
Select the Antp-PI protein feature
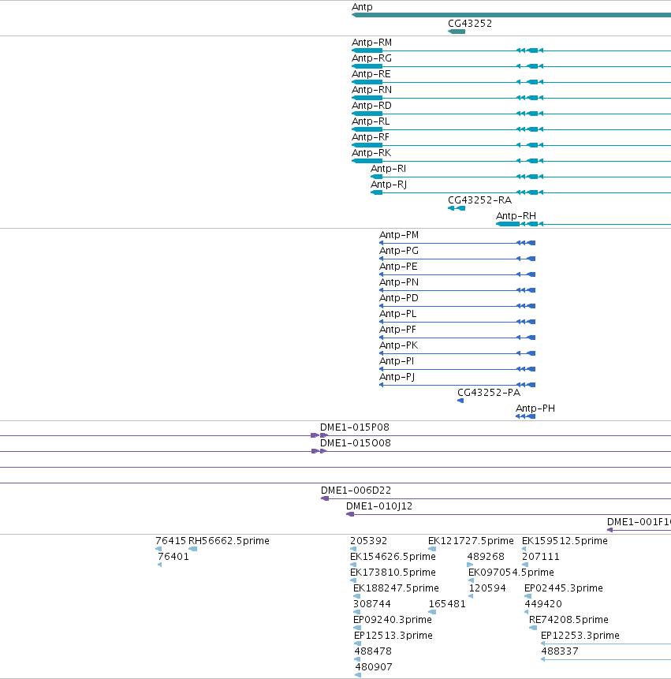[x=457, y=369]
